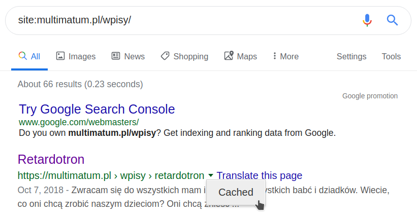417x217 pixels.
Task: Click the Translate this page link
Action: pos(259,176)
